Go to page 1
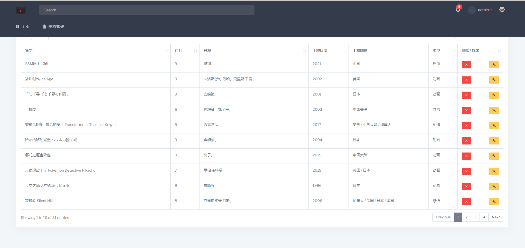The image size is (525, 248). [x=458, y=217]
